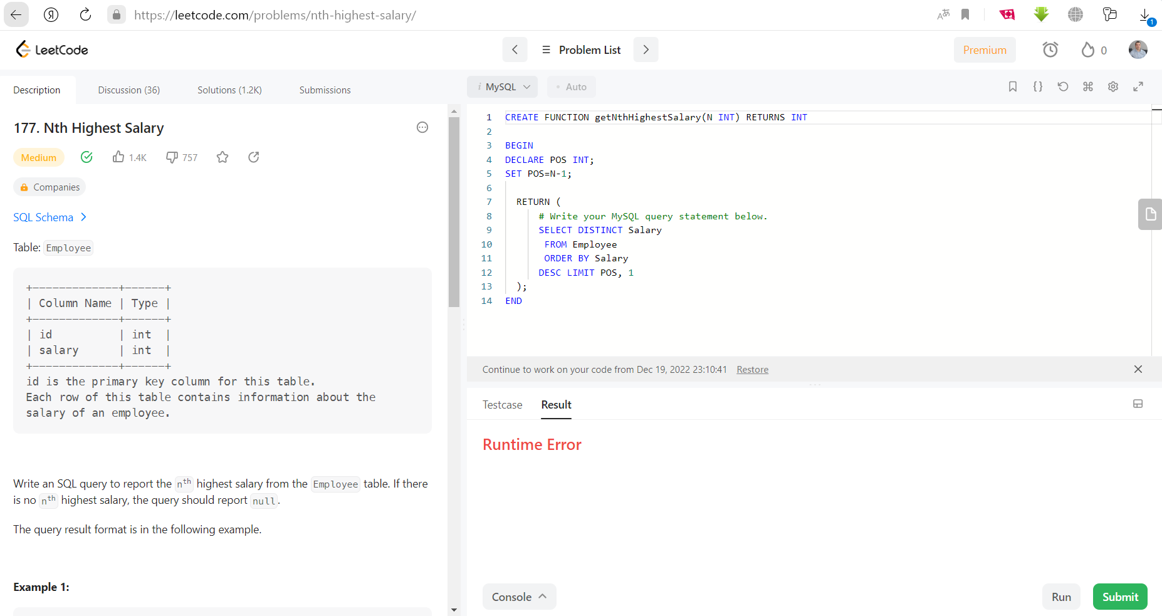Screen dimensions: 1162x616
Task: Place cursor on the DESC LIMIT POS line
Action: point(586,273)
